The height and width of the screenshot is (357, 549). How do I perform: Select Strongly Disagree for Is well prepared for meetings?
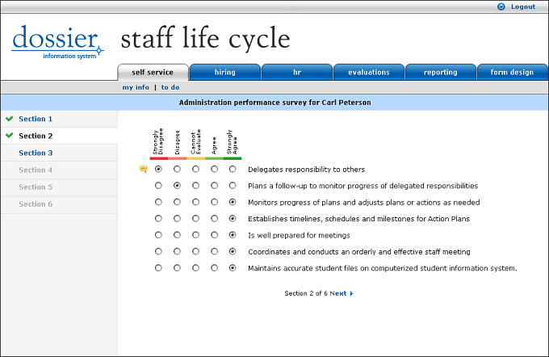pyautogui.click(x=158, y=235)
